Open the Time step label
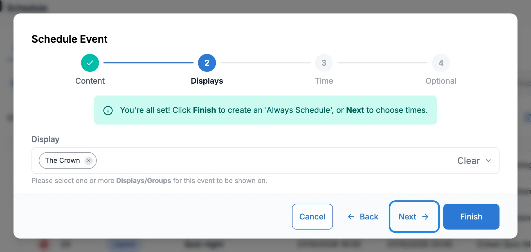 pyautogui.click(x=324, y=81)
